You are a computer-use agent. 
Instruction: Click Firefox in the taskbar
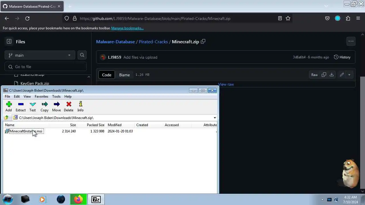click(x=78, y=199)
